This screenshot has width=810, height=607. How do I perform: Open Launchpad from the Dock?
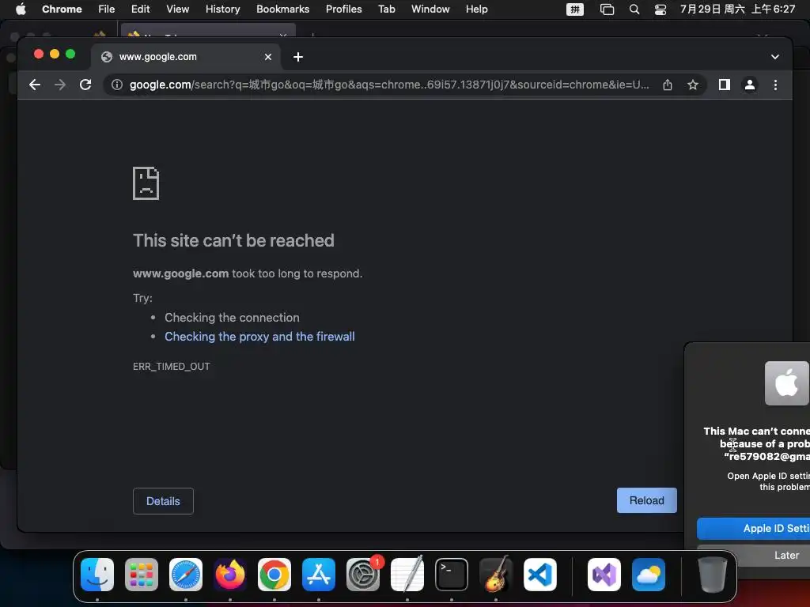tap(142, 575)
